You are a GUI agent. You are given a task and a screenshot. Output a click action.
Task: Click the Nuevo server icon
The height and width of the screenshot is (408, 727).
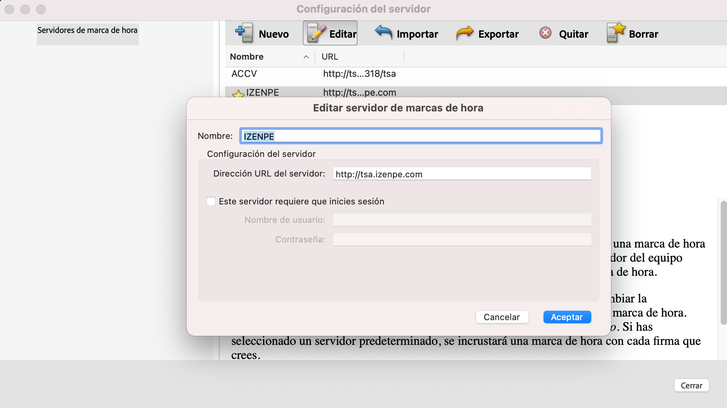point(244,33)
